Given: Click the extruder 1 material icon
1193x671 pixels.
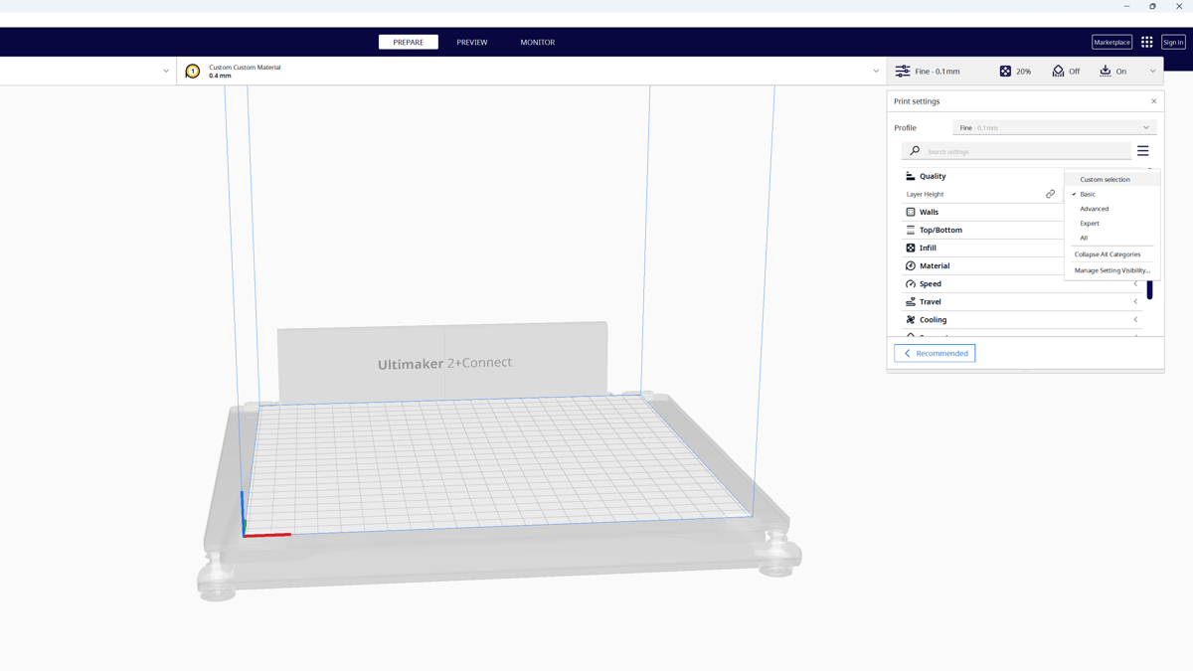Looking at the screenshot, I should (x=193, y=72).
